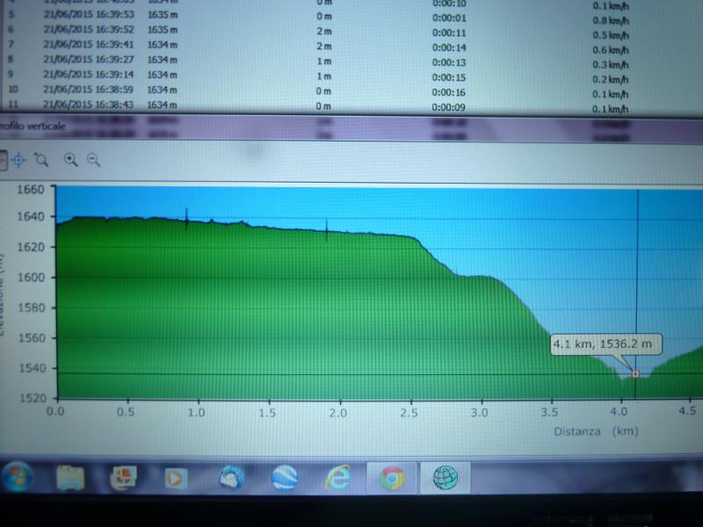The width and height of the screenshot is (703, 527).
Task: Open the Windows Start menu
Action: [x=18, y=478]
